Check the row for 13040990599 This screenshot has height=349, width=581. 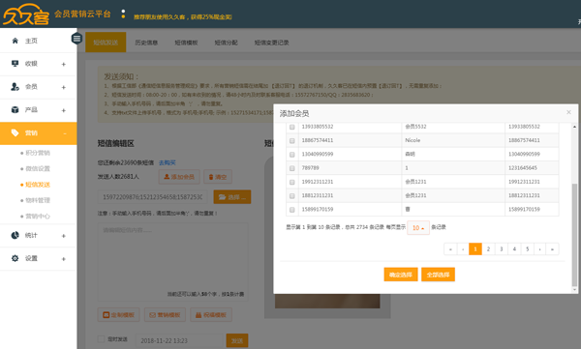coord(292,155)
